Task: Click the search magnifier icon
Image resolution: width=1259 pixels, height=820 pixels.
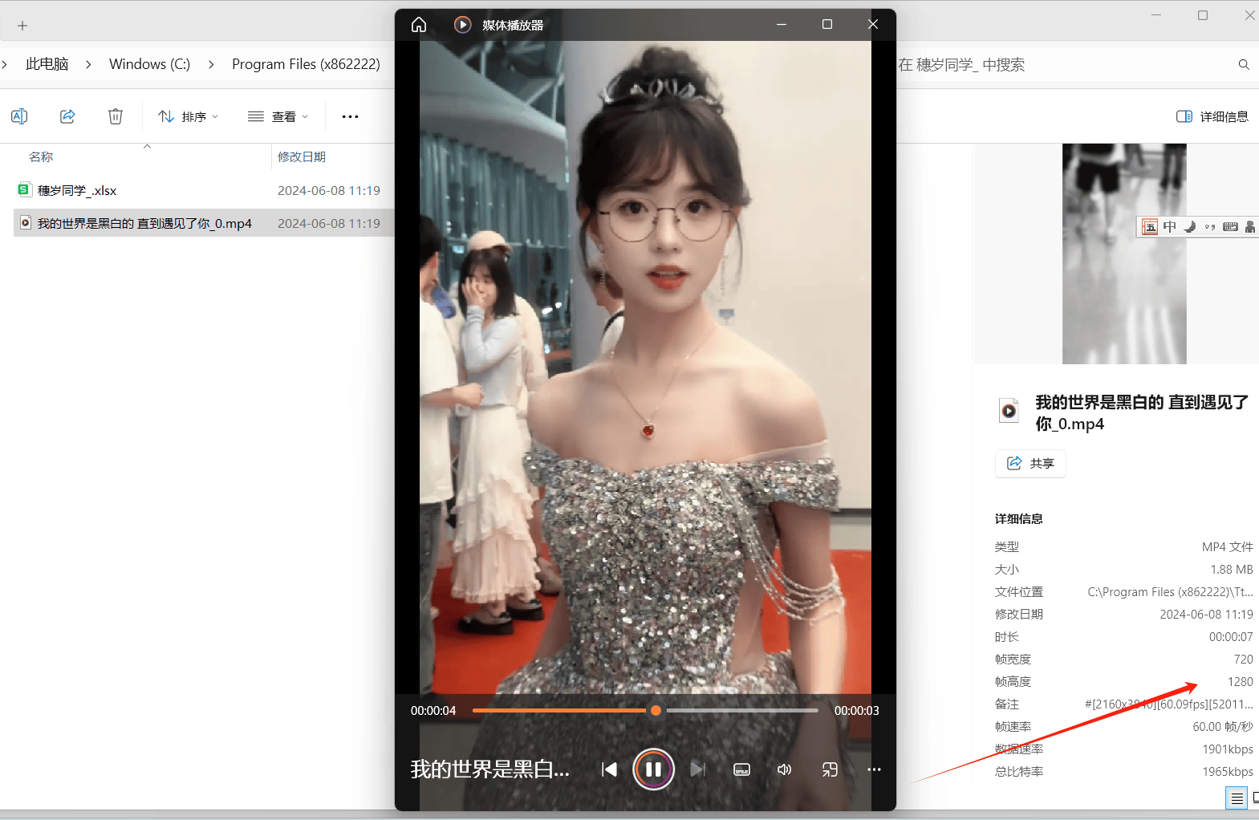Action: [1244, 65]
